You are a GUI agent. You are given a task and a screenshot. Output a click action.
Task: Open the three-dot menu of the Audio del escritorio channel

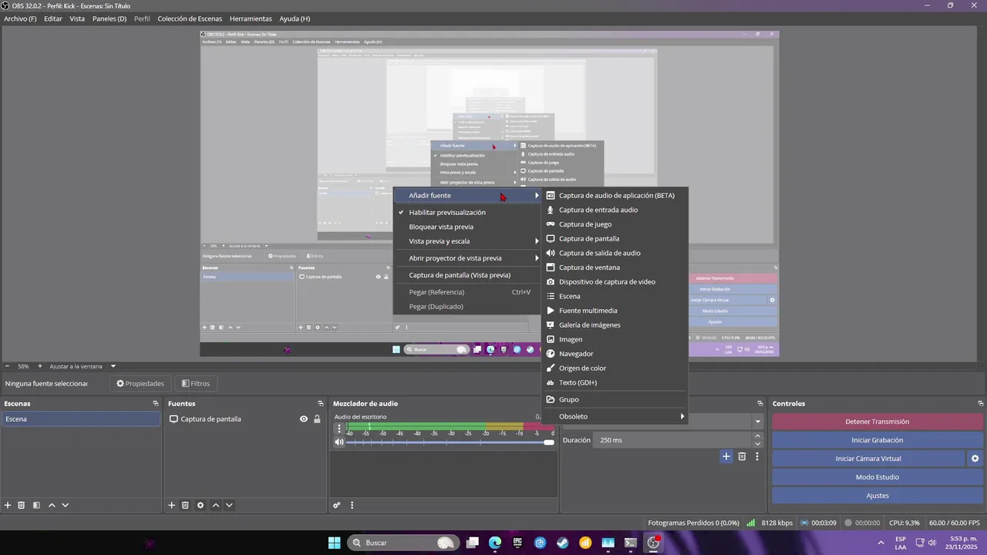339,429
